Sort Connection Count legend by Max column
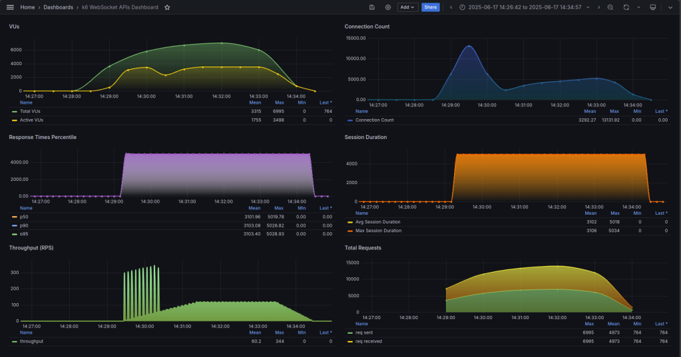Screen dimensions: 681x357 614,112
